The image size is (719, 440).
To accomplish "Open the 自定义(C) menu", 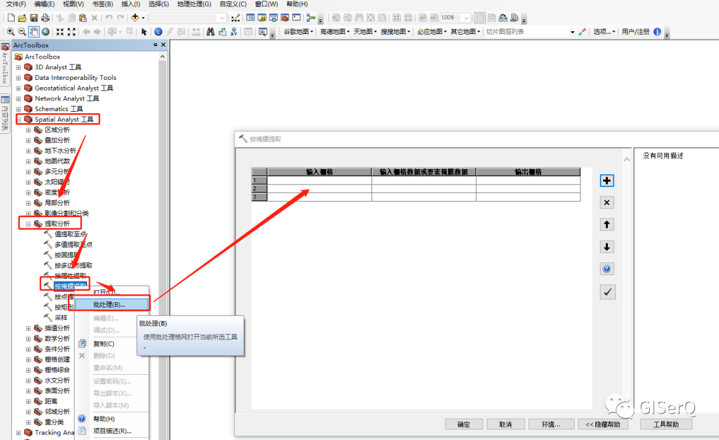I will [x=233, y=4].
